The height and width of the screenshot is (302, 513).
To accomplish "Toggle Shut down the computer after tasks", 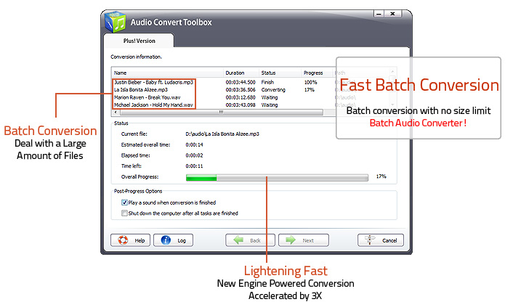I will coord(124,213).
